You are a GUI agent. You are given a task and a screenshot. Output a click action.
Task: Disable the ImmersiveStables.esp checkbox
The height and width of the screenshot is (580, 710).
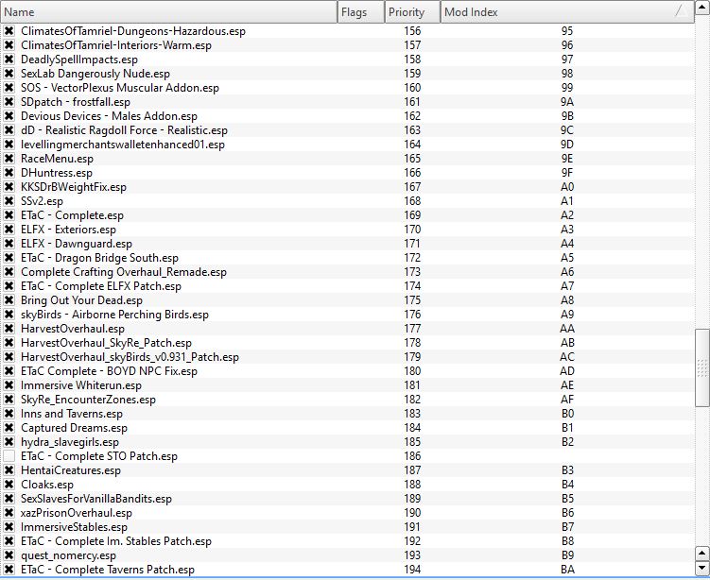[x=9, y=527]
